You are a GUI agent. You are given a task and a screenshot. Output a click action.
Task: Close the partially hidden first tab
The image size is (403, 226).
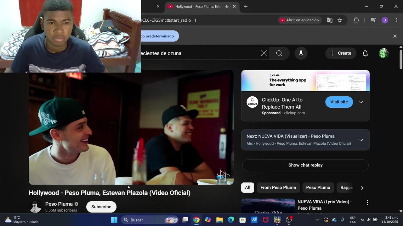coord(158,7)
